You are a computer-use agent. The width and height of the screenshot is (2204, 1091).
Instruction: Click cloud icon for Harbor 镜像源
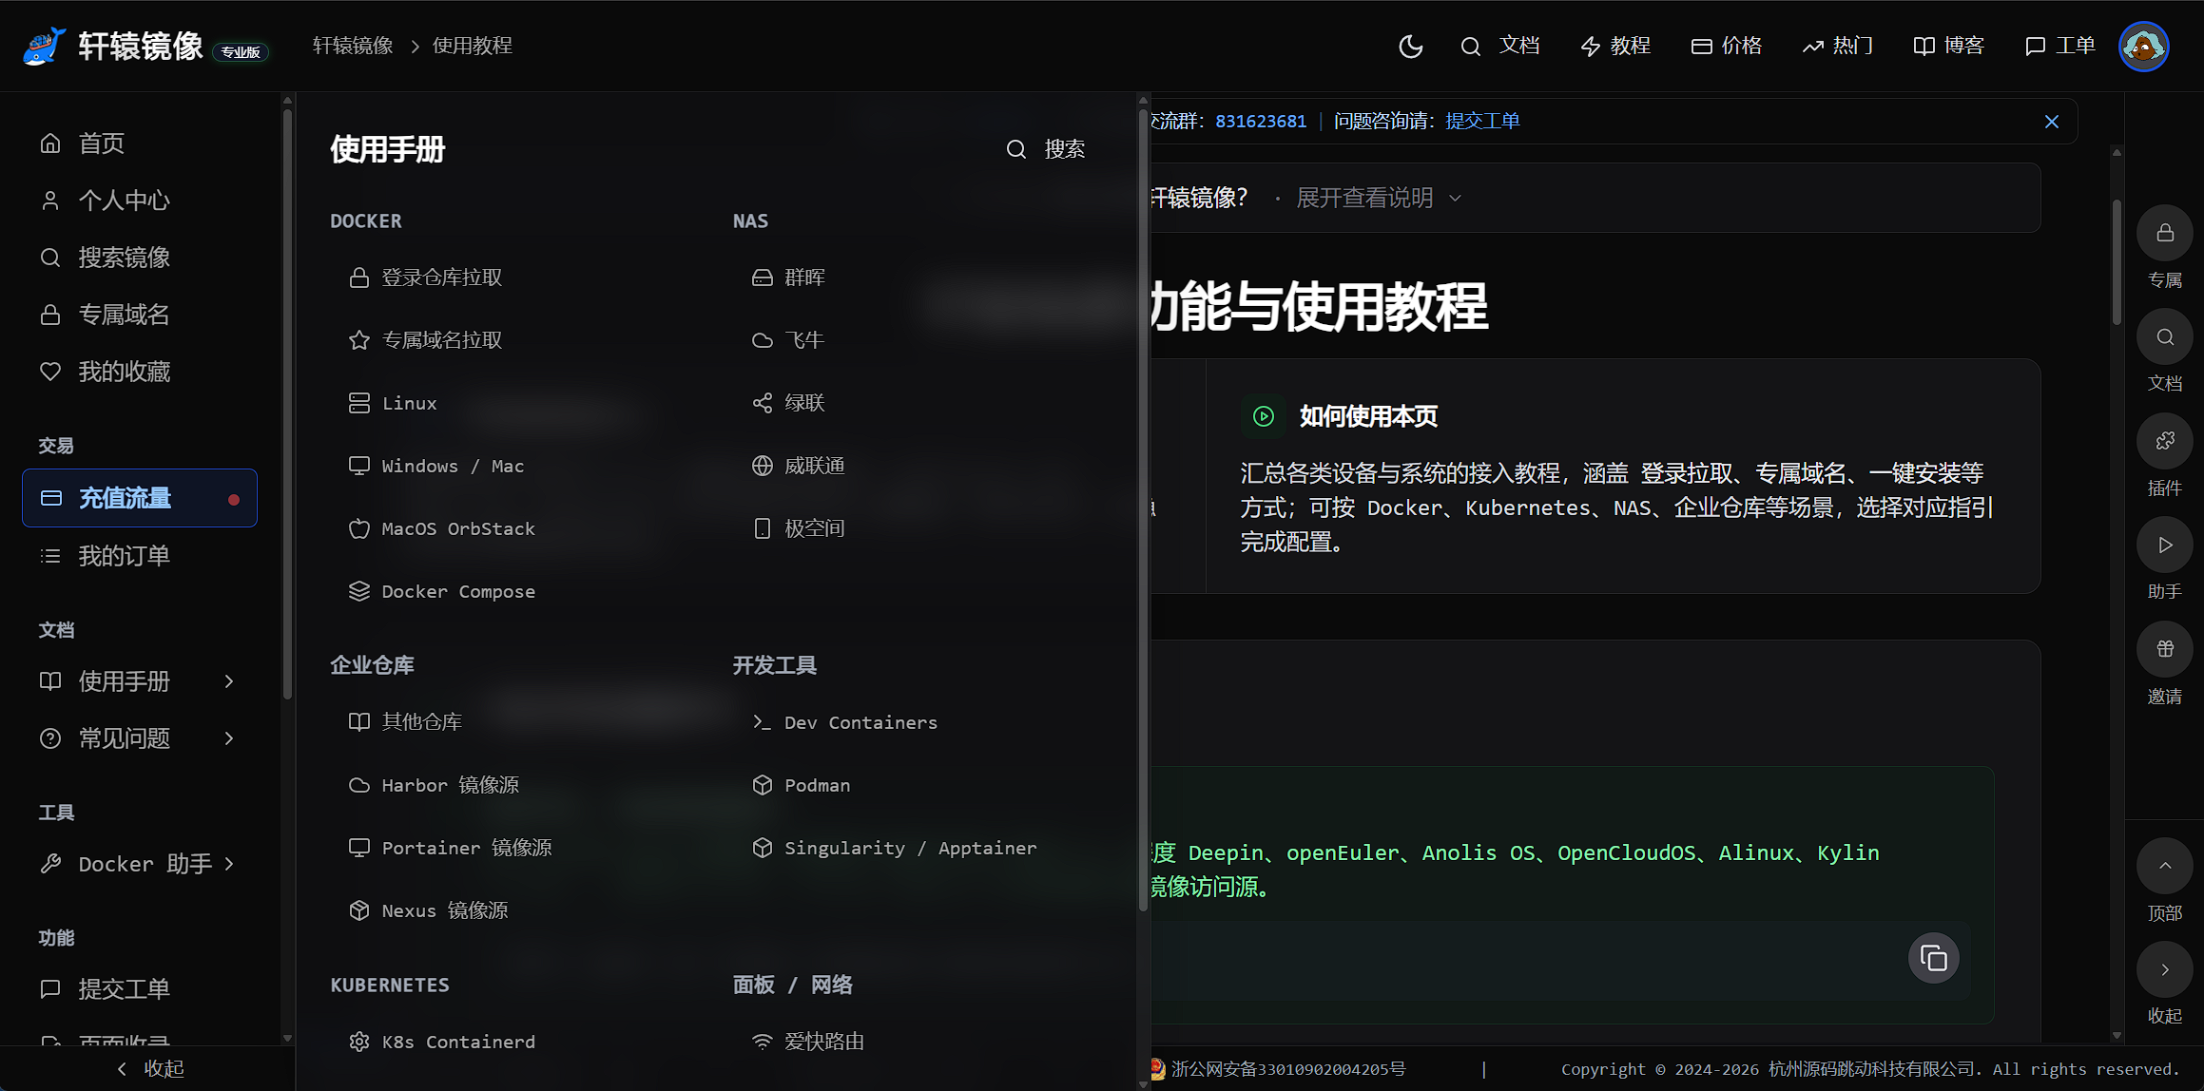[x=358, y=785]
